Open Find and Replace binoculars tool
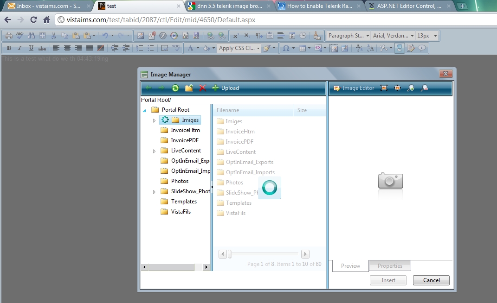The height and width of the screenshot is (303, 497). tap(31, 36)
